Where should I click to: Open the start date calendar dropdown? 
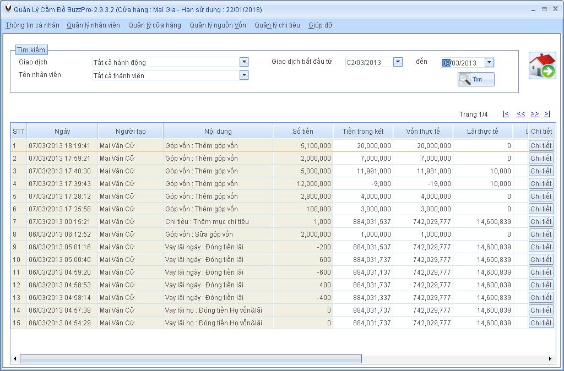398,62
